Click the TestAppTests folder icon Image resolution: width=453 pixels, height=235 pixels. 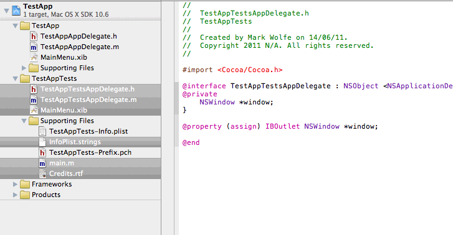(25, 78)
